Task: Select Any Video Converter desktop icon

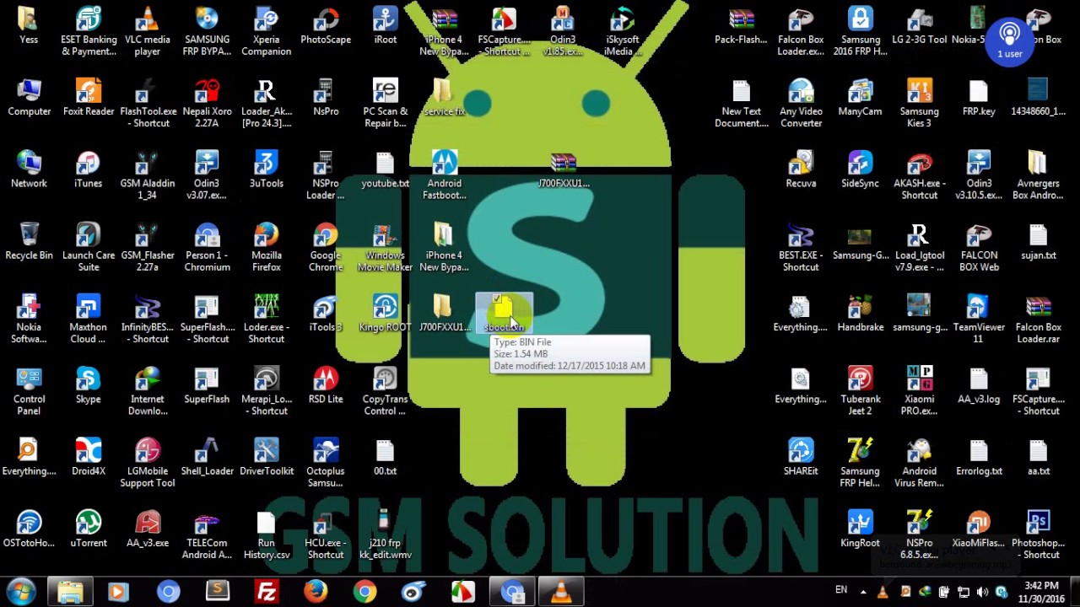Action: tap(801, 103)
